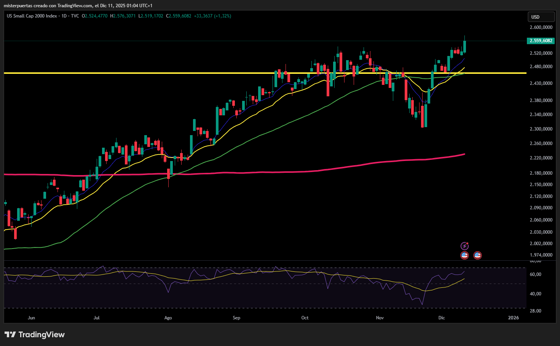The height and width of the screenshot is (346, 560).
Task: Click the US Small Cap 2000 Index title
Action: pos(32,16)
